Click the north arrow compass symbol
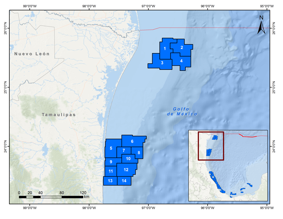The height and width of the screenshot is (219, 283). tap(261, 25)
